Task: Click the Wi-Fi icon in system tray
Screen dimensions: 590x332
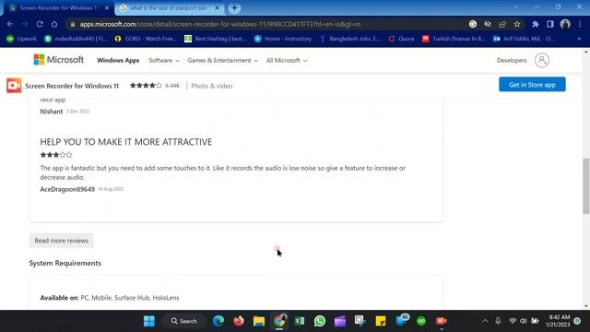Action: tap(513, 321)
